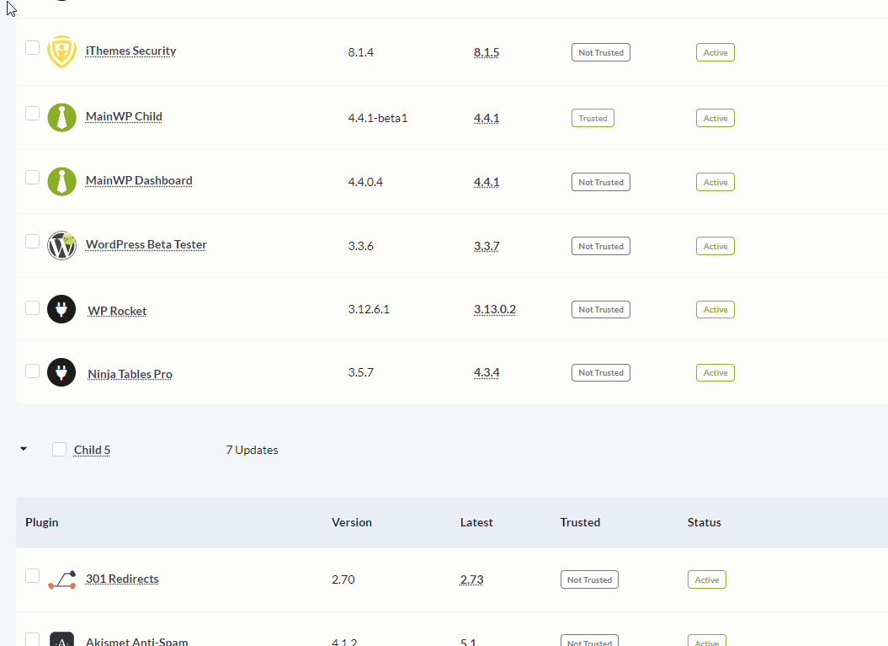Click version value '4.4.0.4'
The width and height of the screenshot is (888, 646).
[365, 183]
